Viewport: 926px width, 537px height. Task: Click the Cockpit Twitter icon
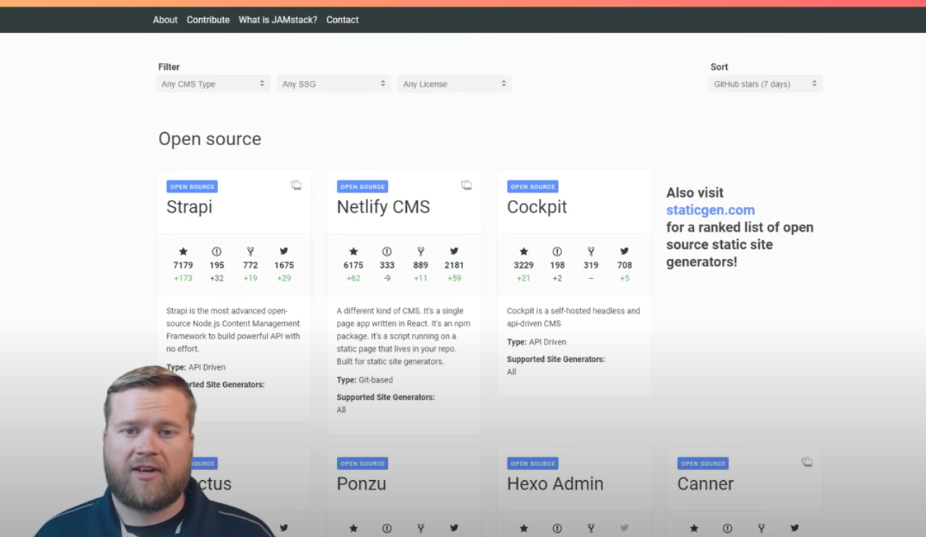pyautogui.click(x=624, y=251)
